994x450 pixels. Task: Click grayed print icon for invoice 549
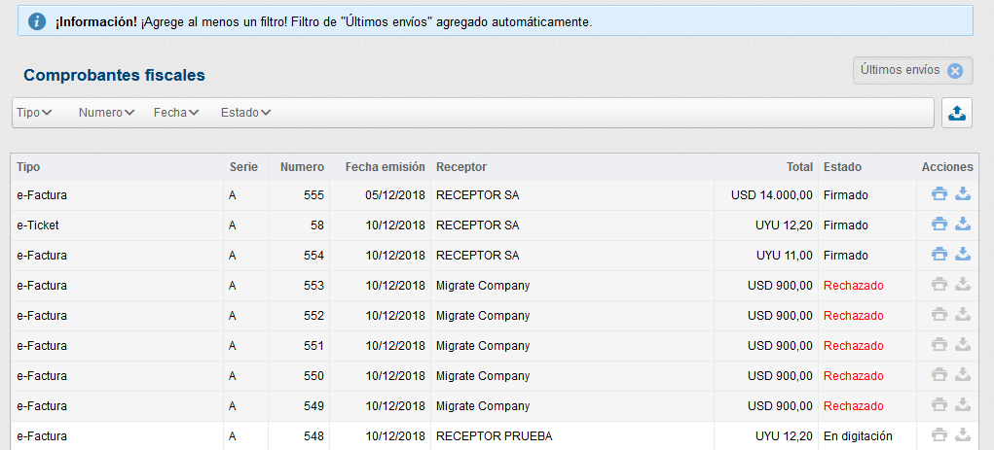[x=939, y=405]
